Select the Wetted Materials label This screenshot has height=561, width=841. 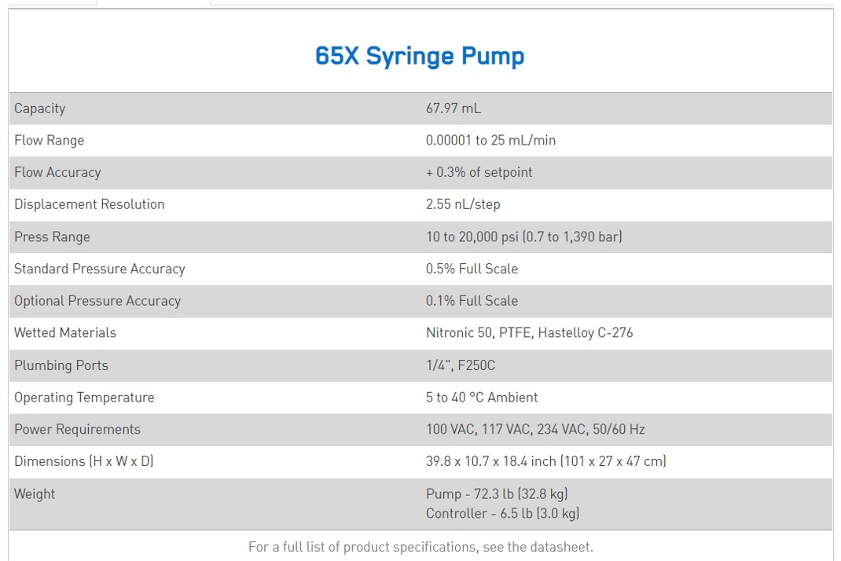tap(65, 333)
